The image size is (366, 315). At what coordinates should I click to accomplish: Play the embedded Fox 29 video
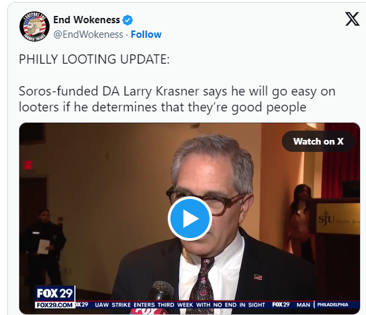click(190, 218)
